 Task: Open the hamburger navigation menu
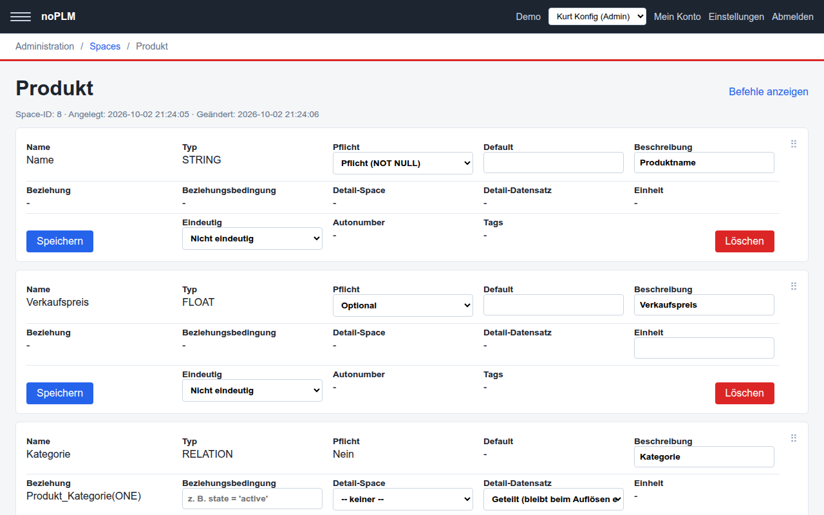(21, 17)
